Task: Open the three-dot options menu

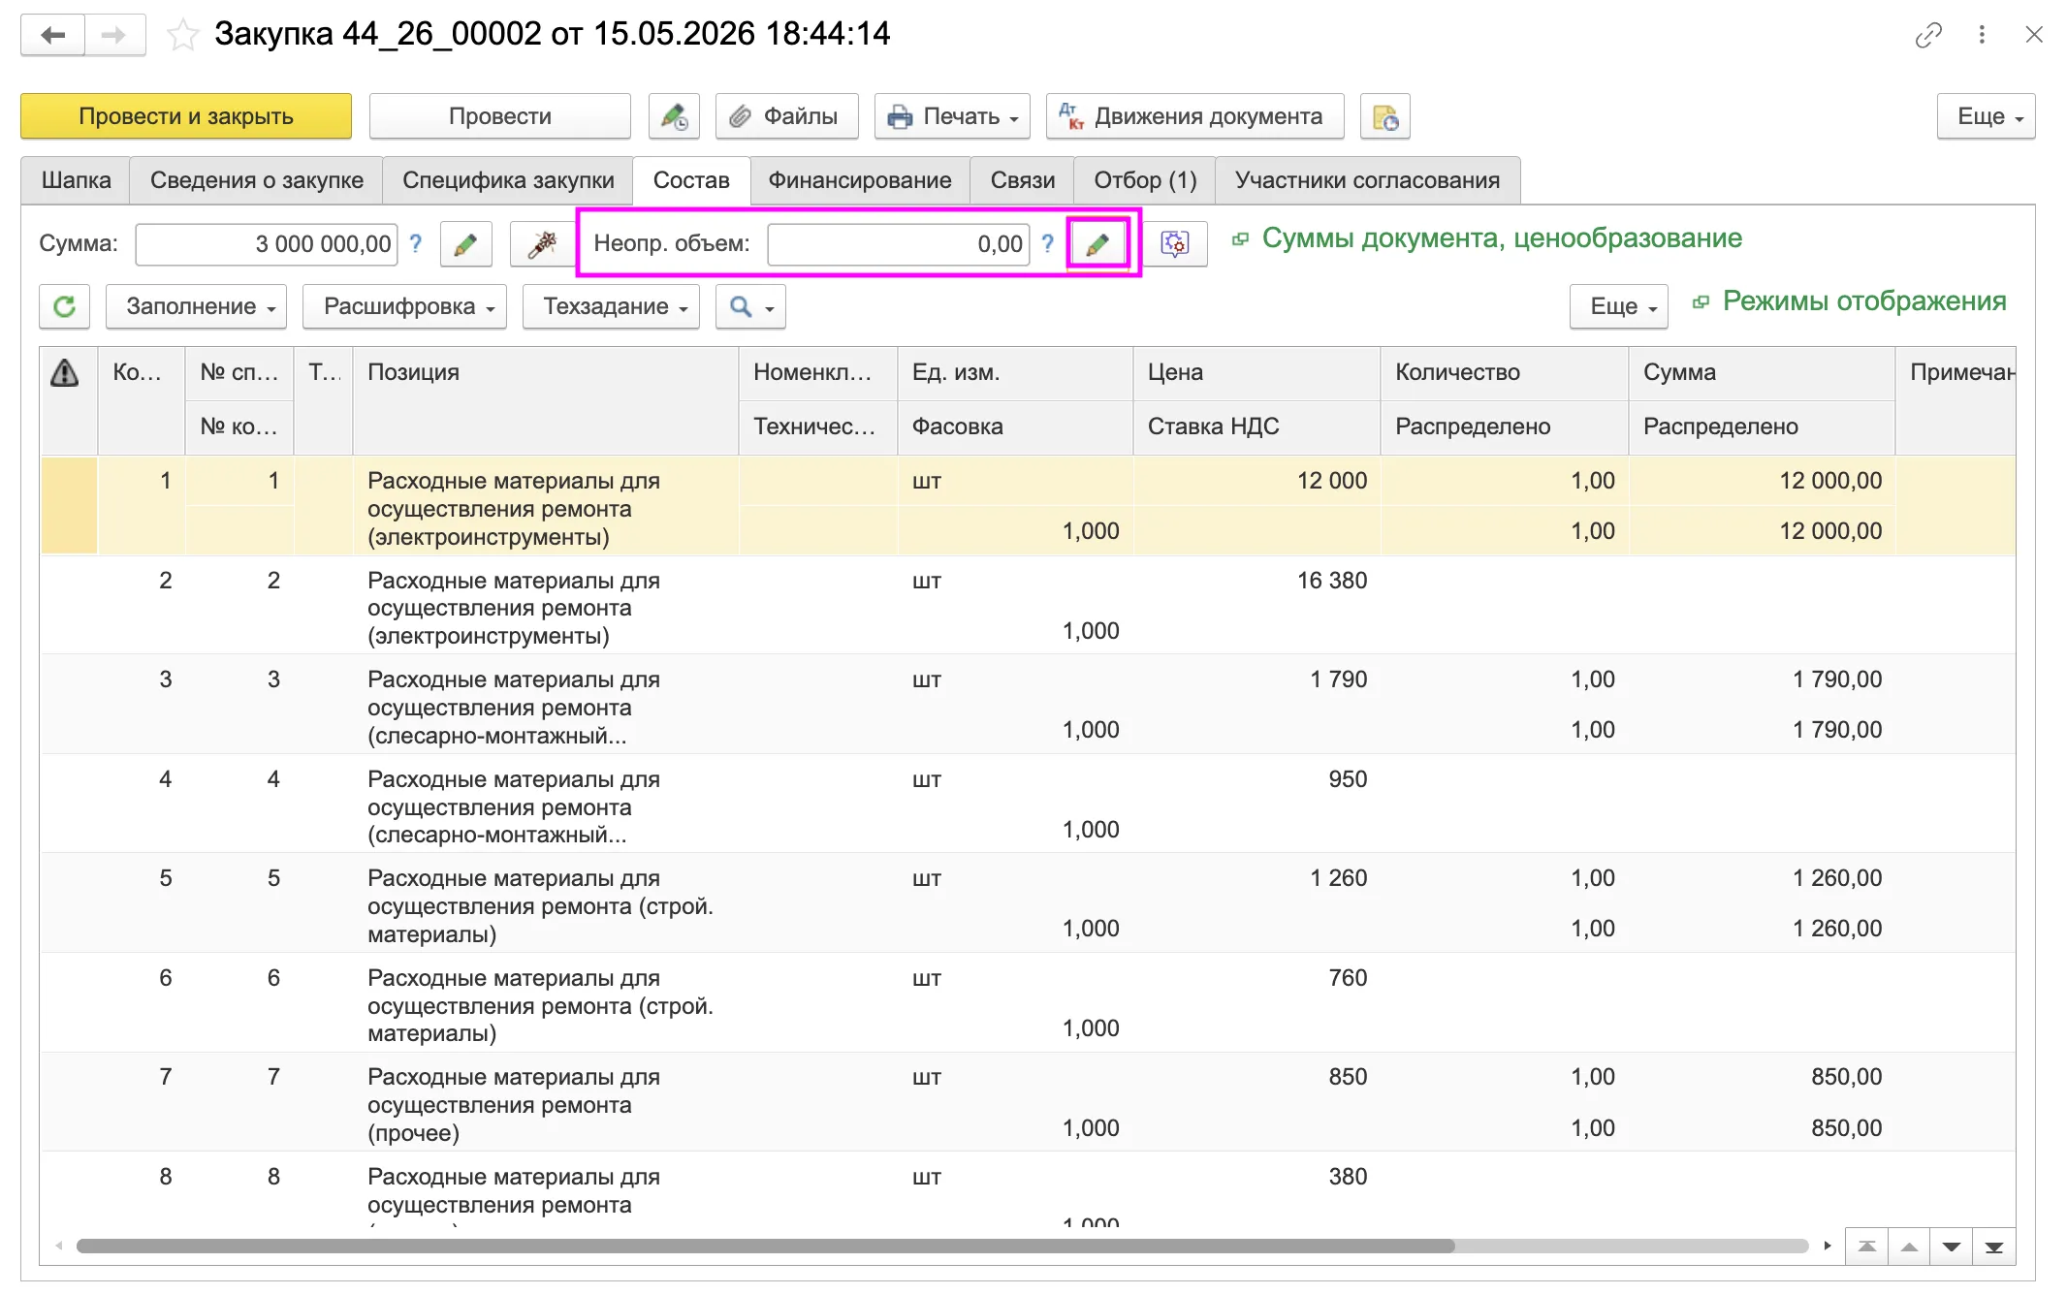Action: 1982,35
